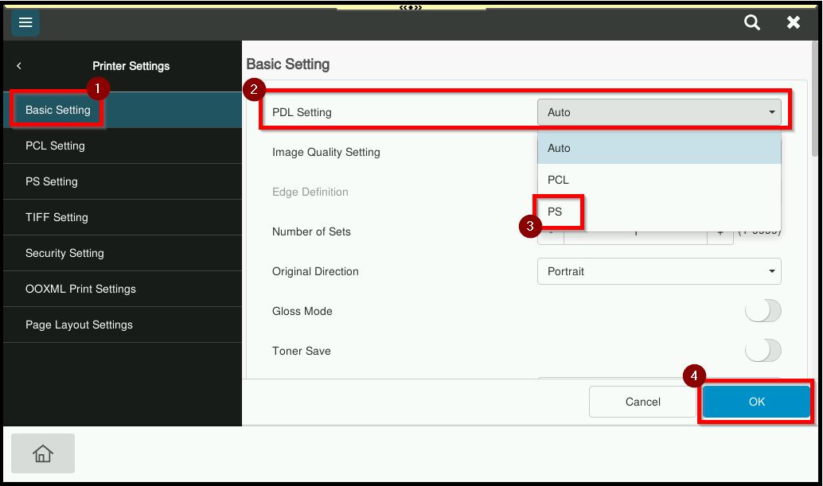
Task: Go back using the left chevron
Action: point(19,66)
